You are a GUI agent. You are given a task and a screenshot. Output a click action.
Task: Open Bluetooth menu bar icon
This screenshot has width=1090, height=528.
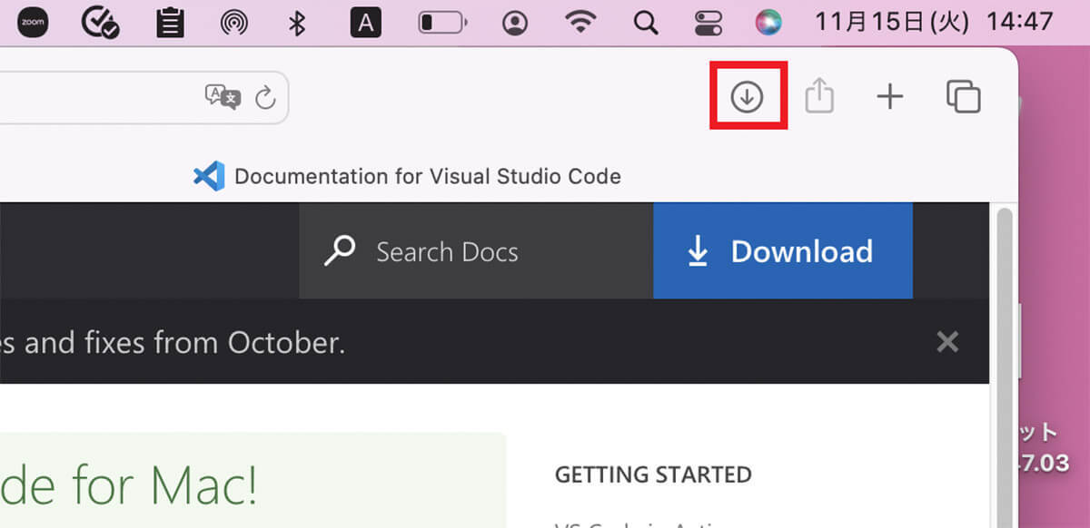pos(297,22)
